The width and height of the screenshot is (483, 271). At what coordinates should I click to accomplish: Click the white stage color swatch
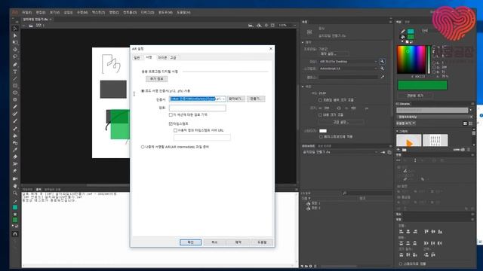click(x=323, y=131)
